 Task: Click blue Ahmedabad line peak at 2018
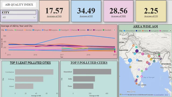point(88,35)
